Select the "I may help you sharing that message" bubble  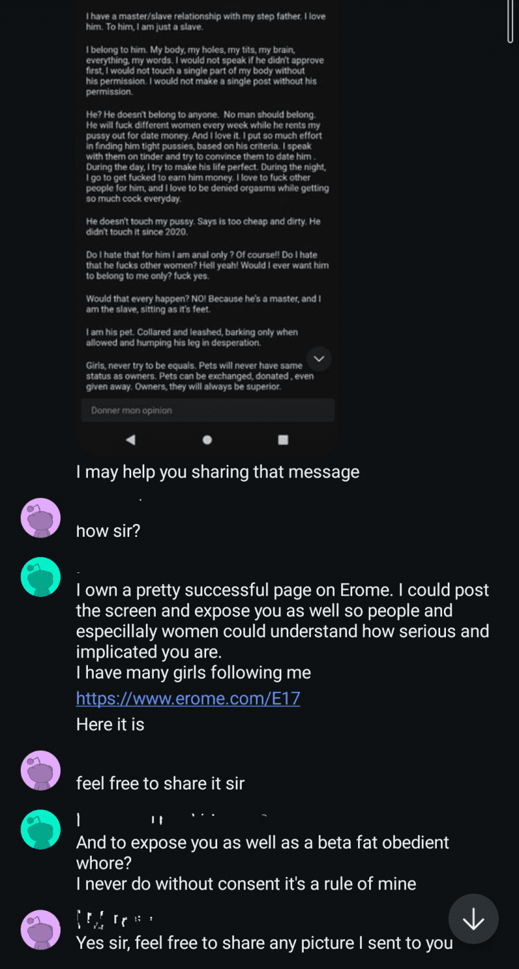217,472
